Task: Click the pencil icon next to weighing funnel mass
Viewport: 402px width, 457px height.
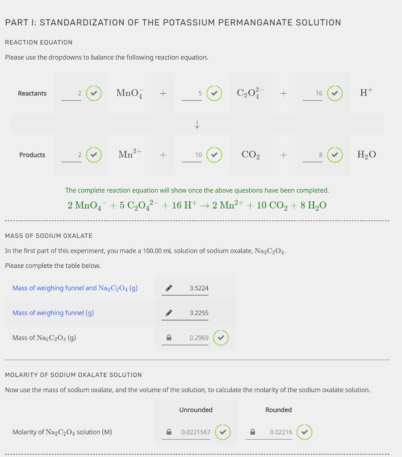Action: (168, 313)
